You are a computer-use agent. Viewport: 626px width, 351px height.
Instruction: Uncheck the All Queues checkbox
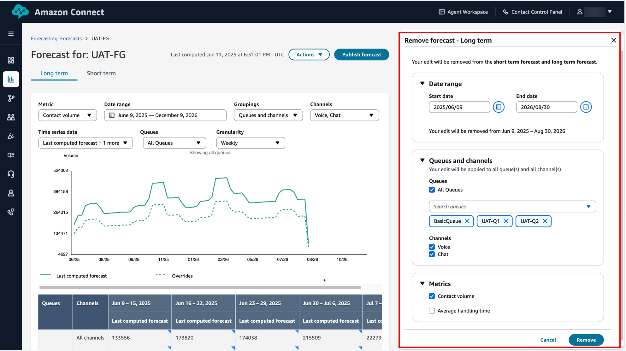pyautogui.click(x=432, y=190)
